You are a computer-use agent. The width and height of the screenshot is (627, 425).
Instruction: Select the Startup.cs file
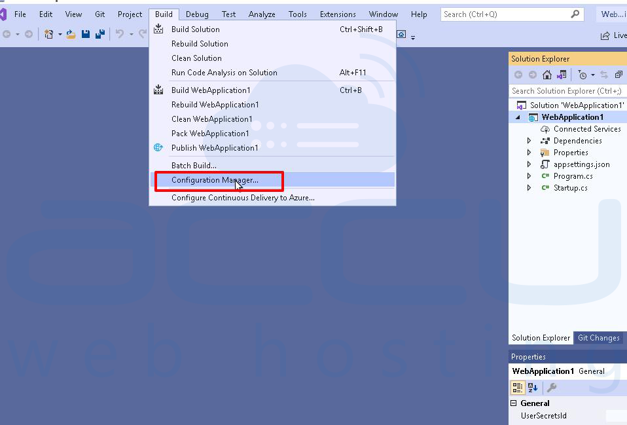coord(570,188)
